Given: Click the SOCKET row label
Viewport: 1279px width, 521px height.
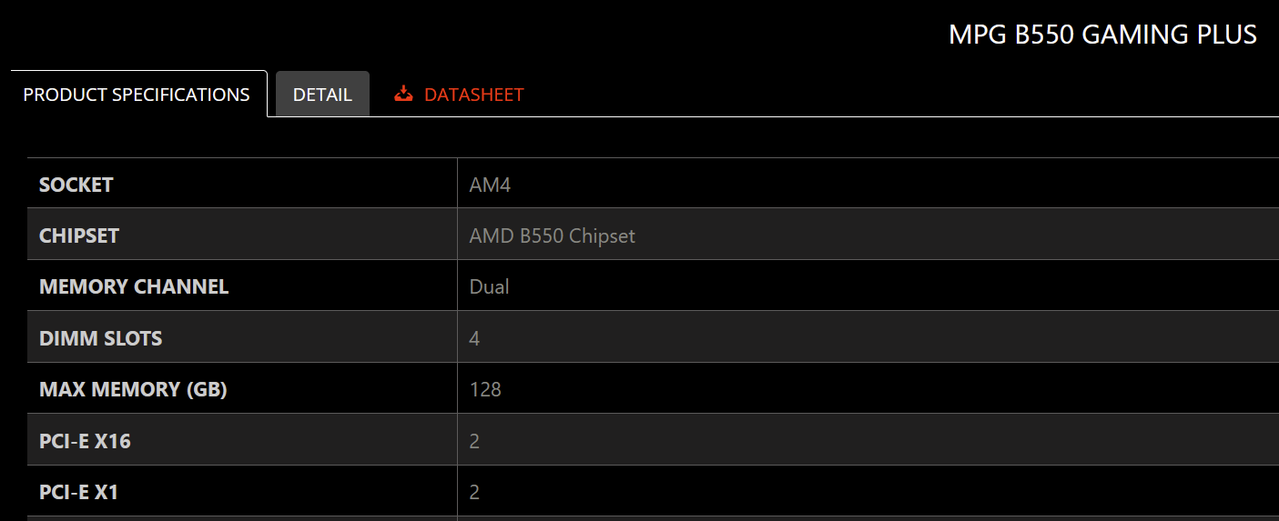Looking at the screenshot, I should pos(76,185).
